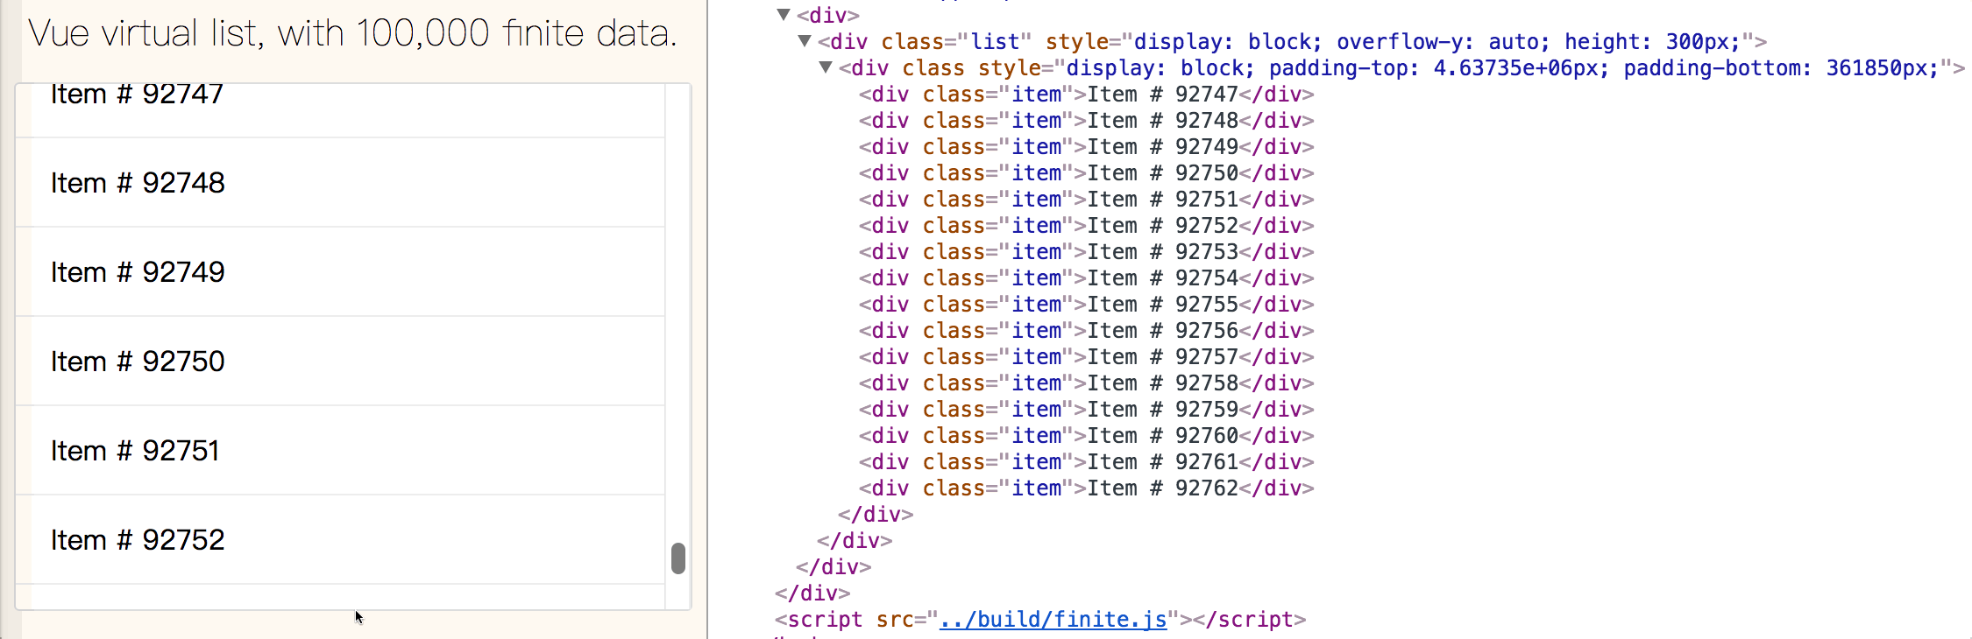Viewport: 1972px width, 639px height.
Task: Select list row Item # 92751
Action: (x=340, y=451)
